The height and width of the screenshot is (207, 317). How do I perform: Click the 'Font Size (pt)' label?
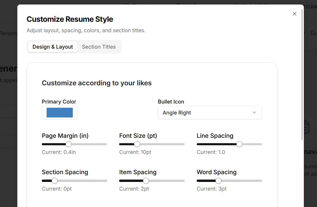[138, 136]
